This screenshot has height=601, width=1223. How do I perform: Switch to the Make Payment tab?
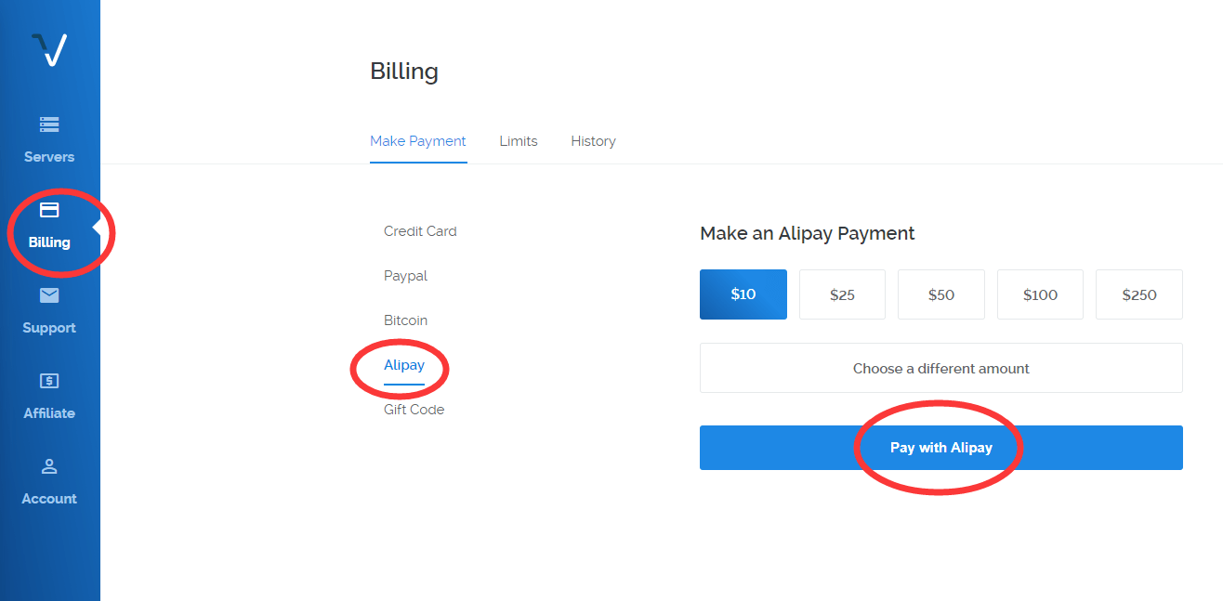pyautogui.click(x=418, y=141)
